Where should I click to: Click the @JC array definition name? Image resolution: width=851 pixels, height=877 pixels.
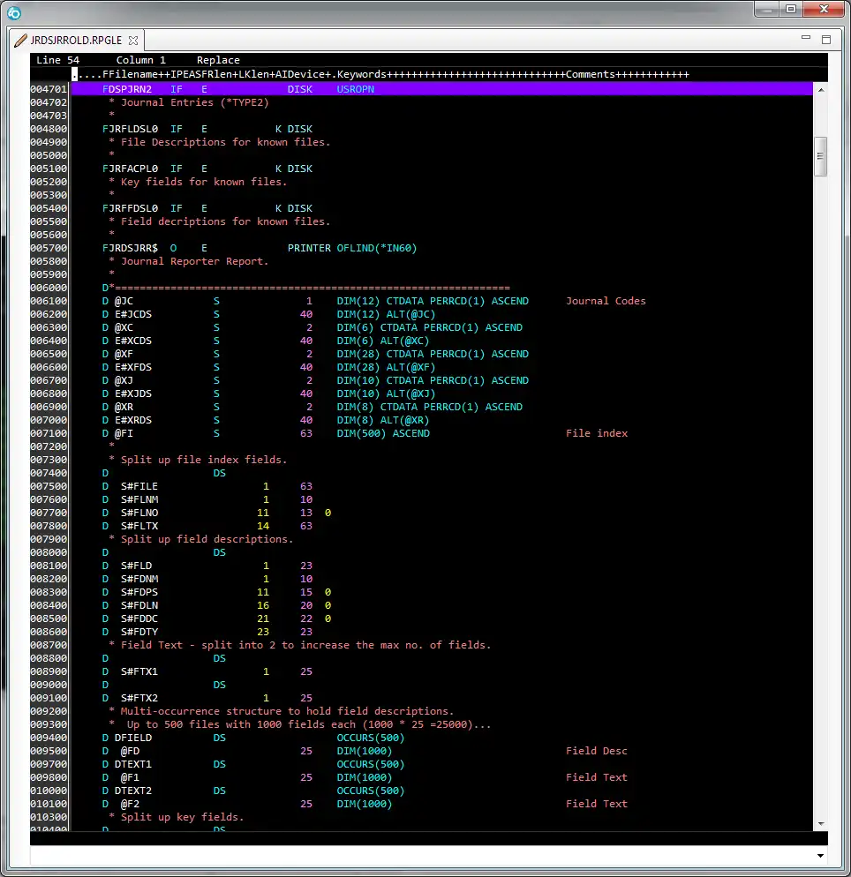click(x=124, y=301)
